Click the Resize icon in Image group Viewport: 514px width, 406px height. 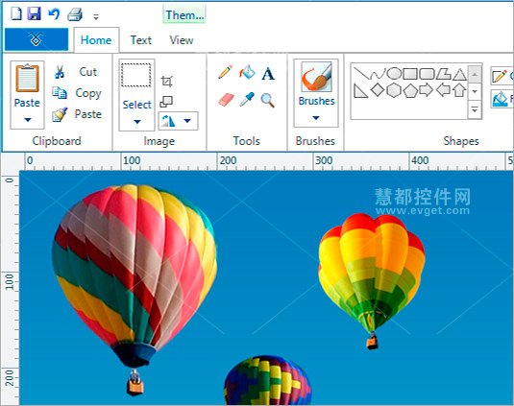[x=166, y=102]
